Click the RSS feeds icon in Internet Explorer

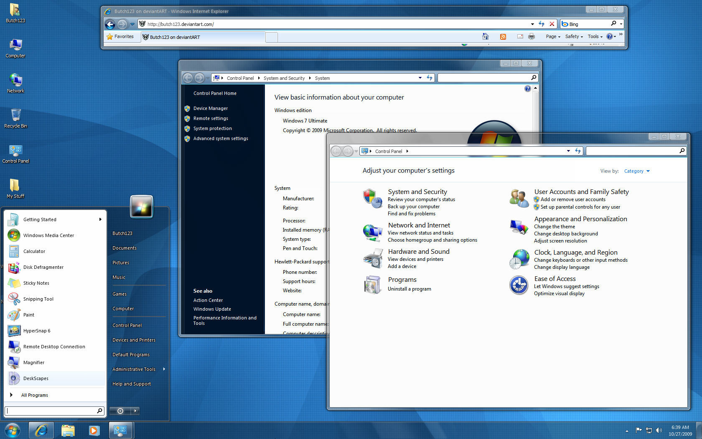[x=503, y=37]
